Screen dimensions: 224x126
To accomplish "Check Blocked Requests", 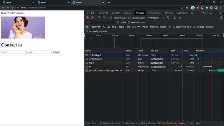I will 195,27.
